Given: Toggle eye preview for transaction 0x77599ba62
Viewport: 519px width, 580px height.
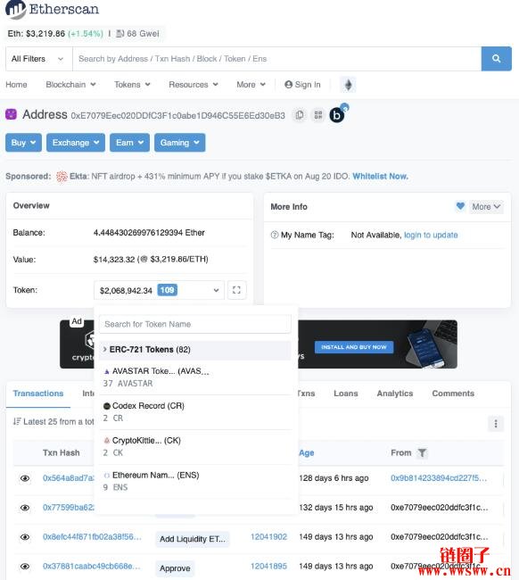Looking at the screenshot, I should [x=25, y=508].
